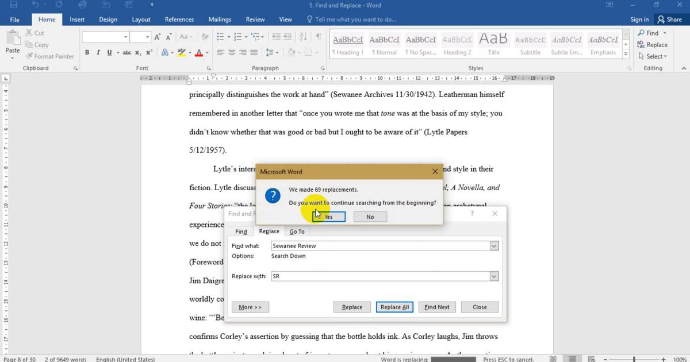Click the yellow text highlight color swatch
The height and width of the screenshot is (362, 690).
point(181,52)
